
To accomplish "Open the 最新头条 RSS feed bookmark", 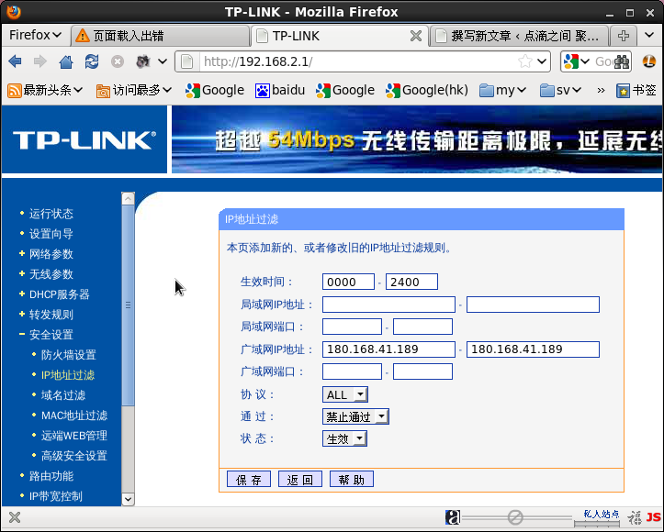I will 45,90.
